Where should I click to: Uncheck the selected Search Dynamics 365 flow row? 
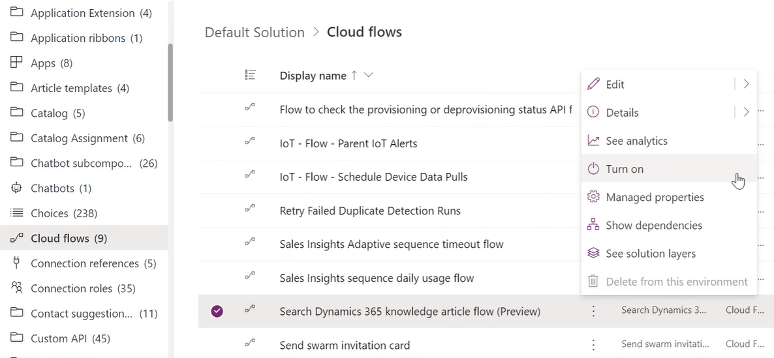coord(217,311)
